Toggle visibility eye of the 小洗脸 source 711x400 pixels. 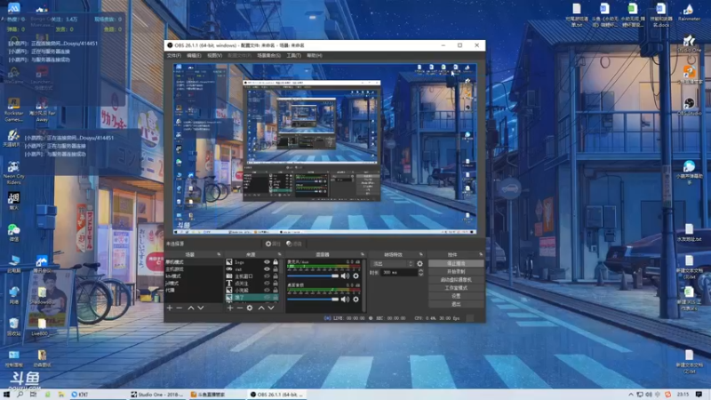click(x=267, y=290)
